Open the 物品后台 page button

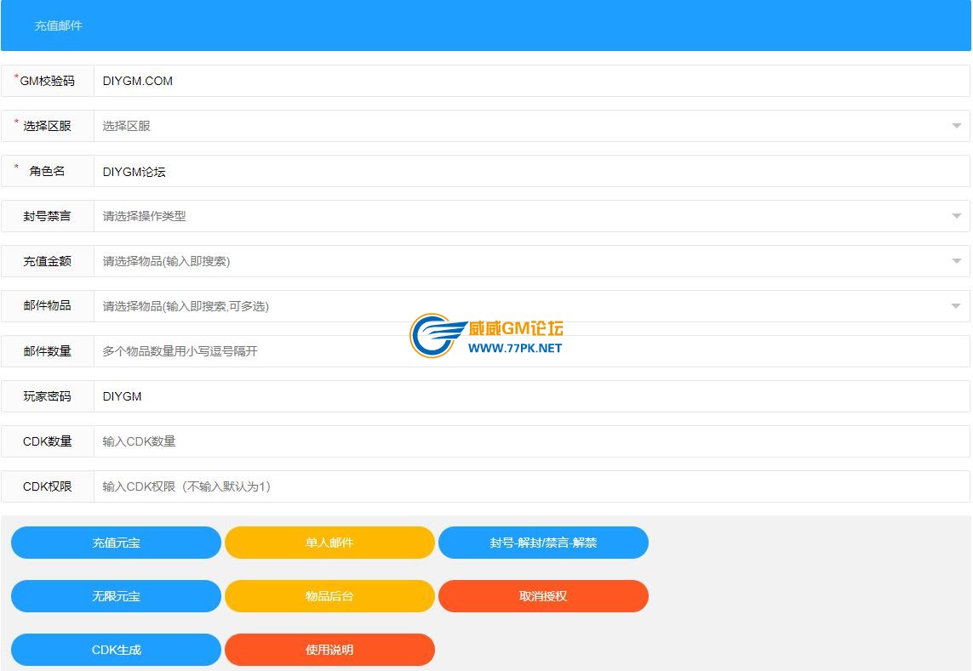329,596
